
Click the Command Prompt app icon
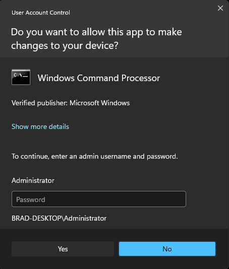[21, 77]
